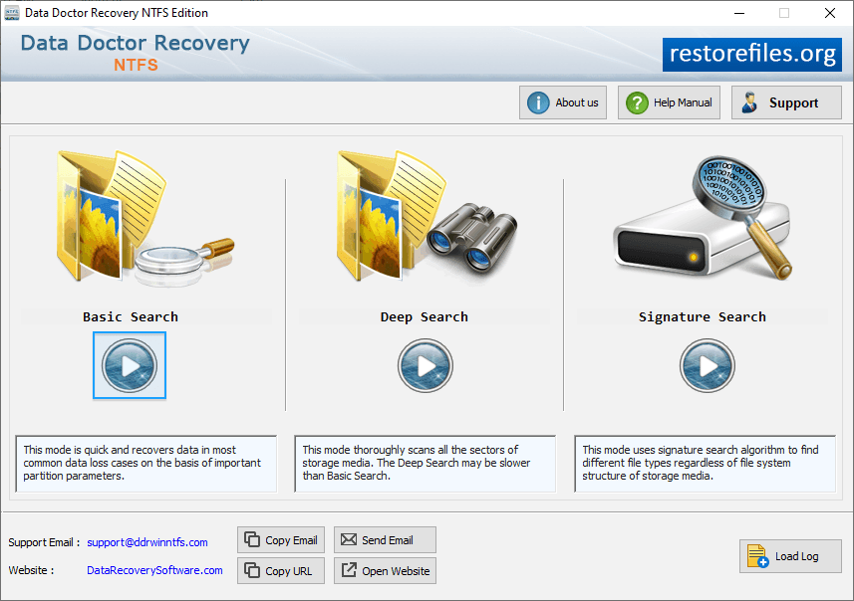Minimize the Data Doctor Recovery window
Screen dimensions: 854x601
pos(739,13)
